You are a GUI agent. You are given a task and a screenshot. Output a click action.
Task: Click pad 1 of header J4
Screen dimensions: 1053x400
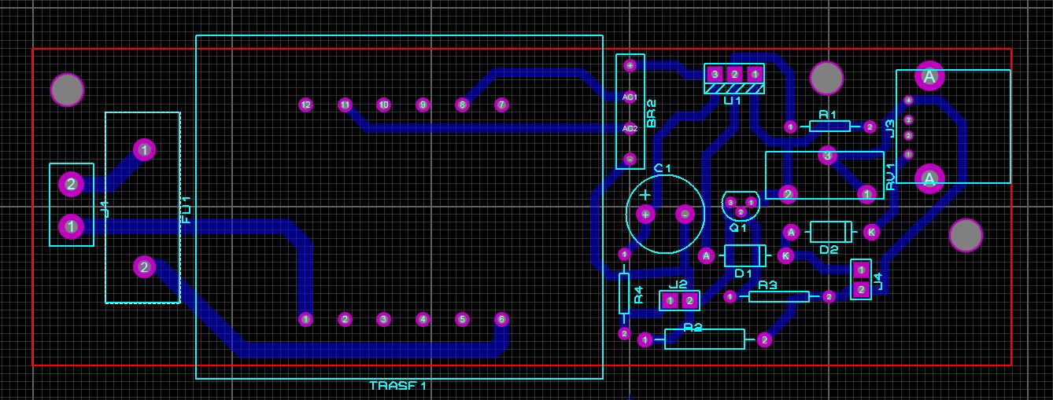861,271
